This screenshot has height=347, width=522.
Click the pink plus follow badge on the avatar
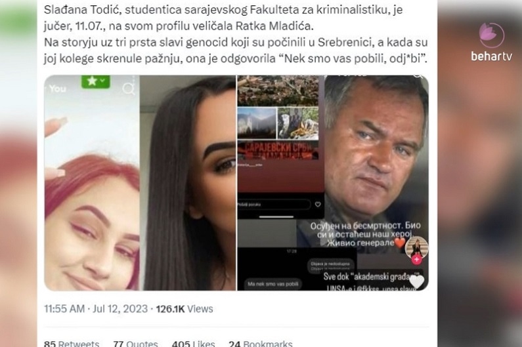416,259
